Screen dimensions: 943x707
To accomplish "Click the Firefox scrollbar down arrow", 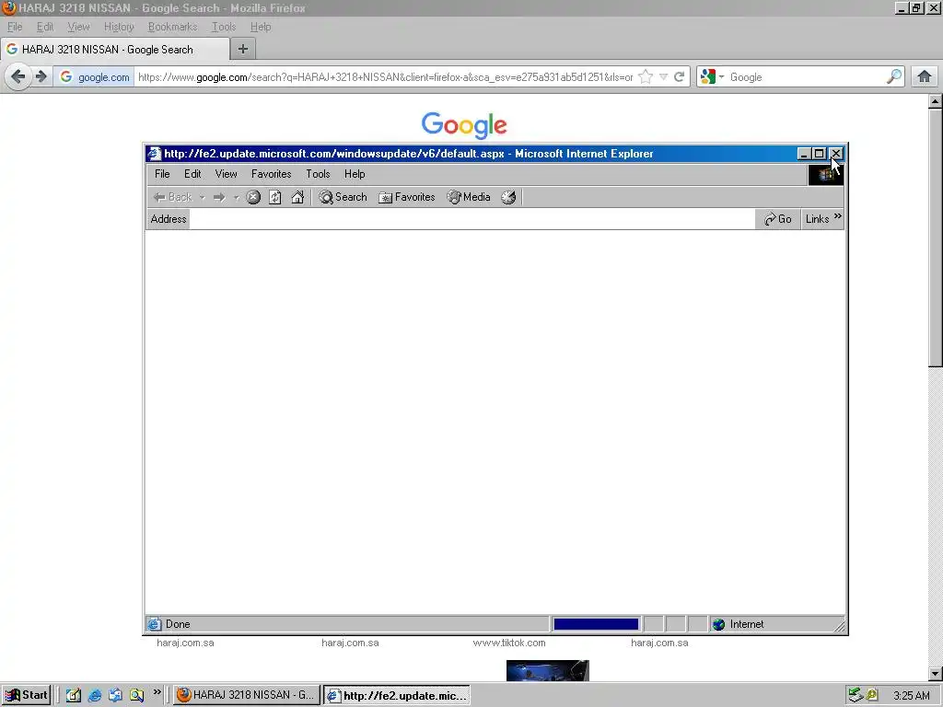I will [936, 673].
